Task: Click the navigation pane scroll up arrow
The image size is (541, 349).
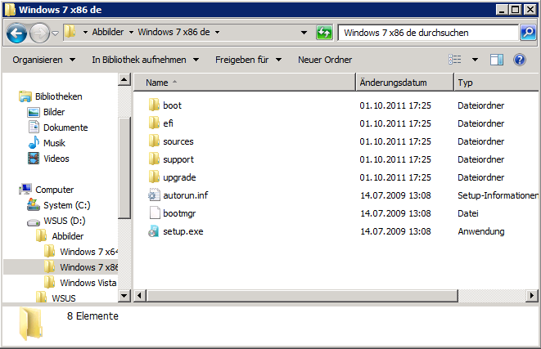Action: pos(124,80)
